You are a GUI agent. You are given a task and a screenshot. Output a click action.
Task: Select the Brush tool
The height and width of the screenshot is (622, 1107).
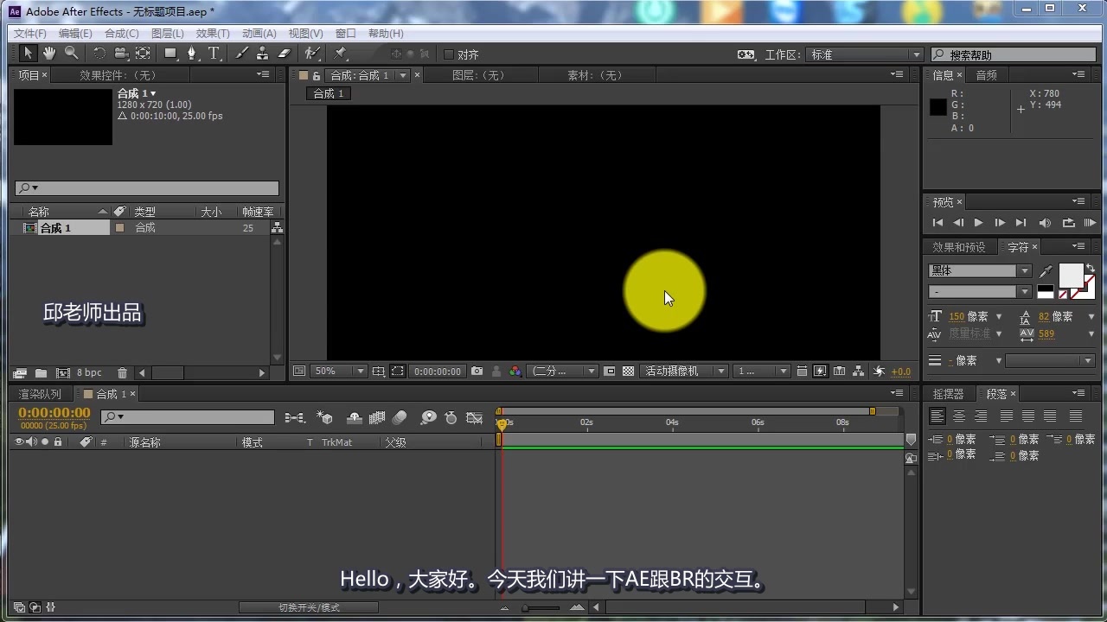[x=241, y=54]
